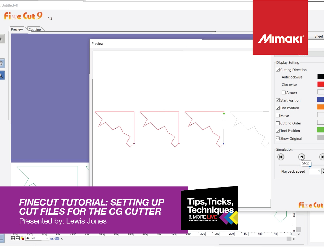Toggle the Start Position checkbox

278,100
